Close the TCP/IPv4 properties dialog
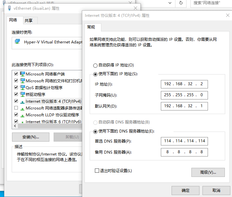232x197 pixels. tap(228, 15)
